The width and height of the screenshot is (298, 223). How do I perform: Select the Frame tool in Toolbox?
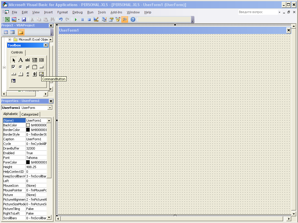click(35, 67)
